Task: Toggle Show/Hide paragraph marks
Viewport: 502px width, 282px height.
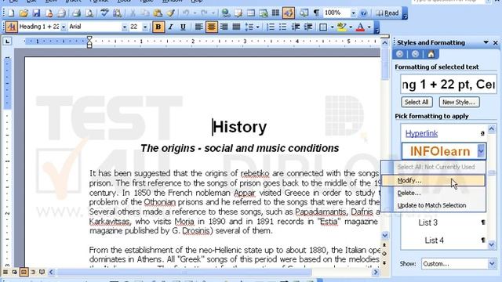Action: coord(316,13)
